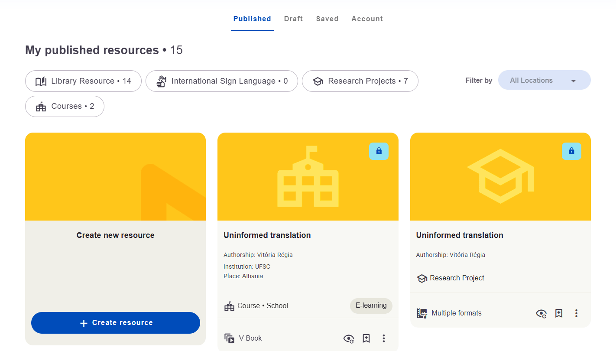Click the plus icon on Create resource
Viewport: 616px width, 351px height.
(84, 323)
